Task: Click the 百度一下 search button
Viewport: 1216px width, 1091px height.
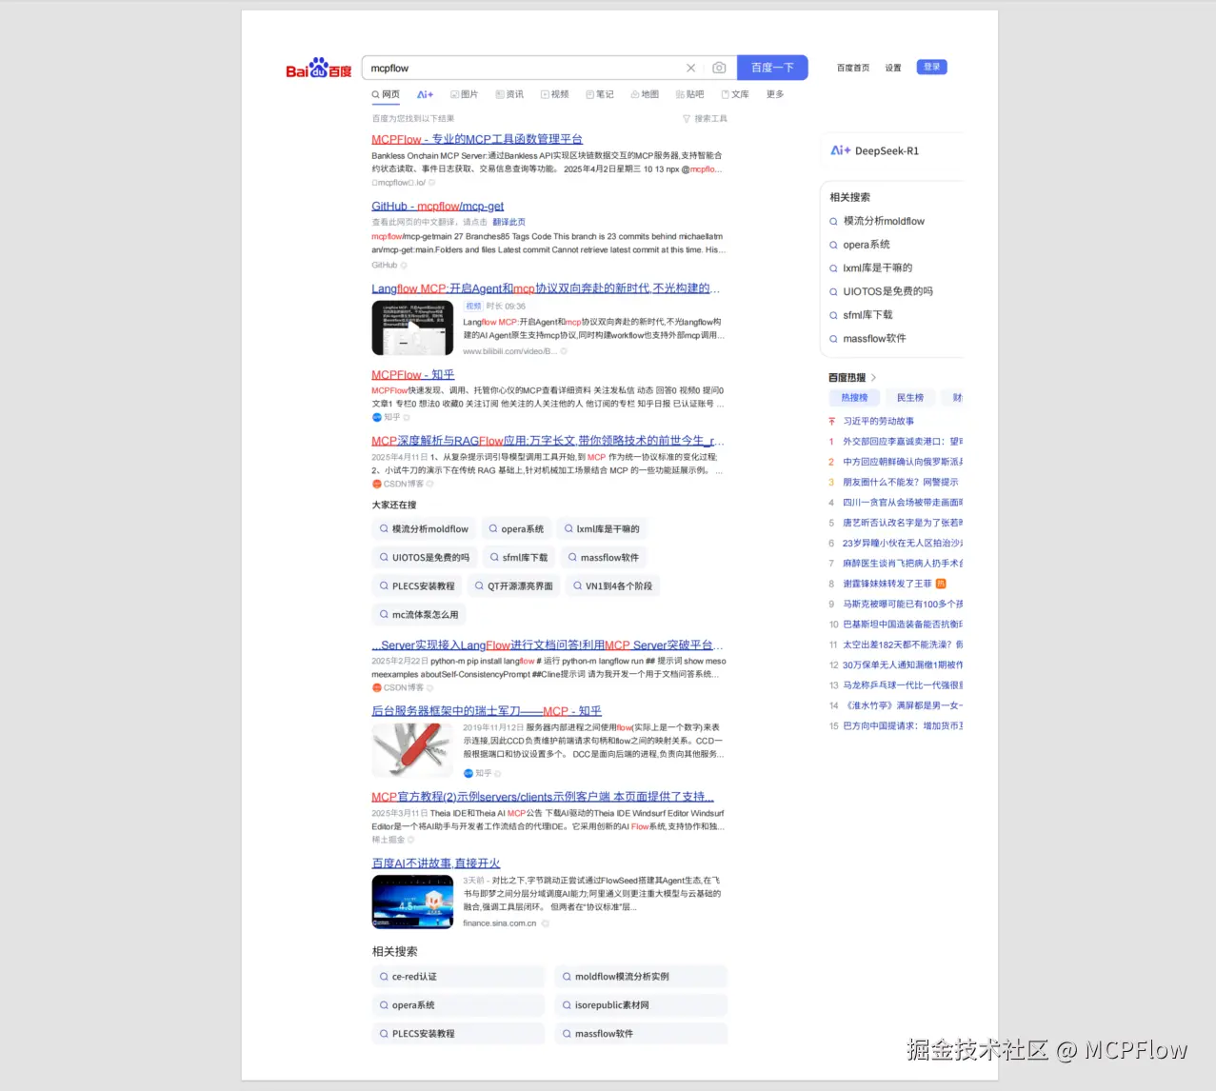Action: pos(772,68)
